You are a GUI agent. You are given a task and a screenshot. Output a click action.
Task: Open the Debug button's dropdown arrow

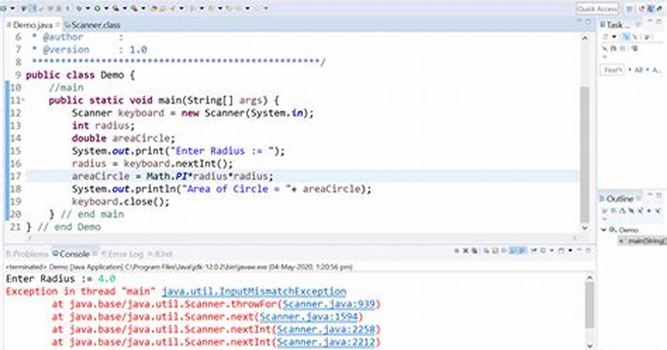tap(88, 8)
